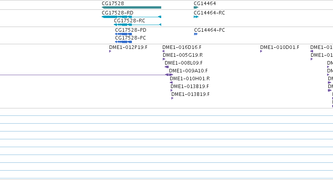Select the purple arrow under DME1-010H01.R
The width and height of the screenshot is (333, 180).
(x=171, y=83)
